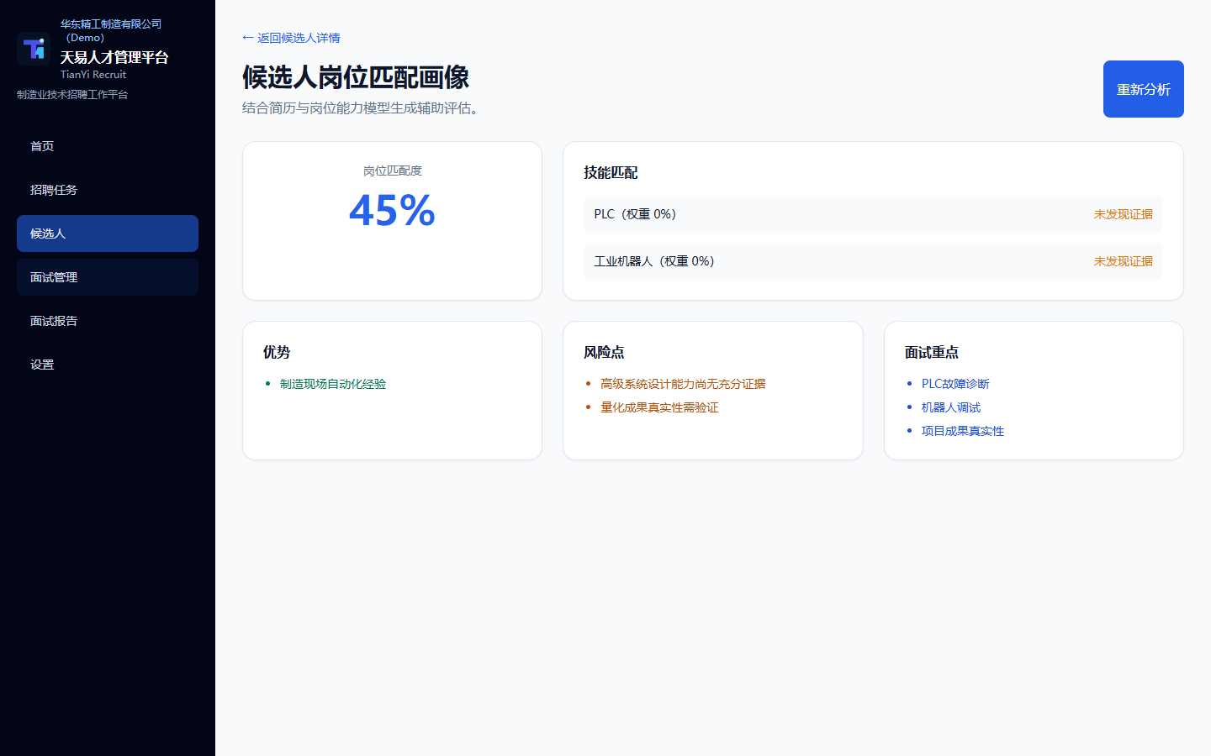
Task: Click 高级系统设计能力尚无充分证据 risk item
Action: point(683,384)
